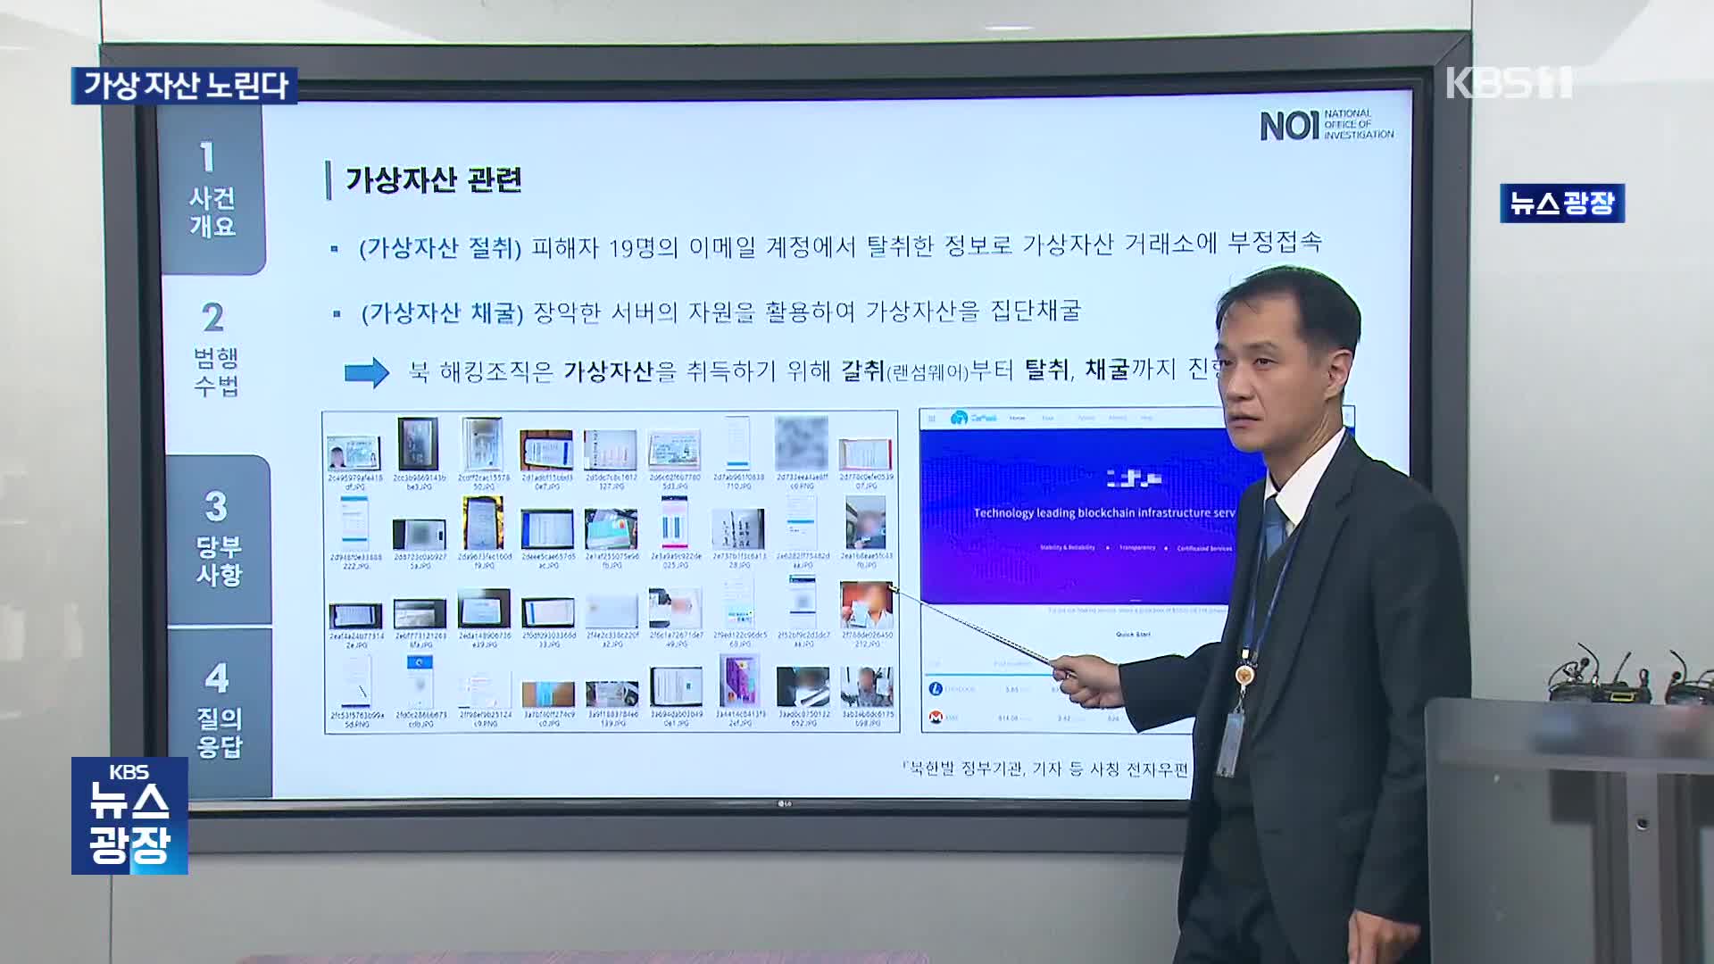Go to the '4 질의응답' side tab
The image size is (1714, 964).
pyautogui.click(x=219, y=711)
